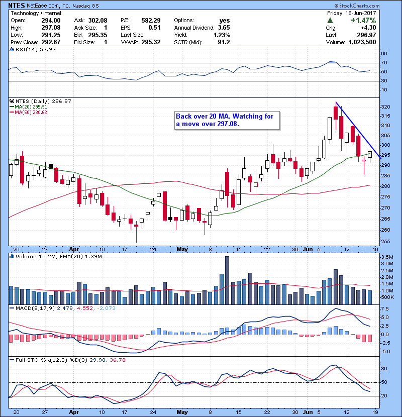
Task: Click the 70 RSI axis label
Action: tap(384, 63)
